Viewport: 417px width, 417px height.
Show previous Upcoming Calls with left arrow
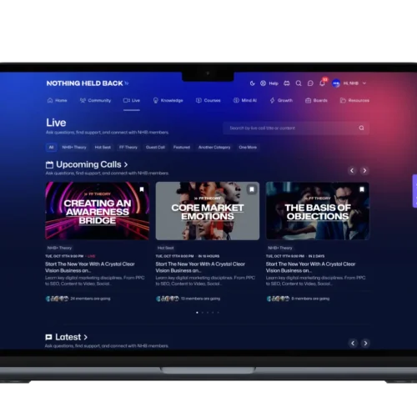352,170
